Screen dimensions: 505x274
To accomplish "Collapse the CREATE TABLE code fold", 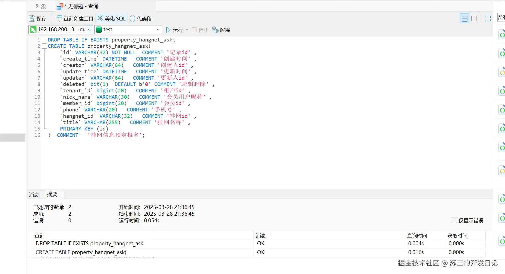I will pos(44,46).
